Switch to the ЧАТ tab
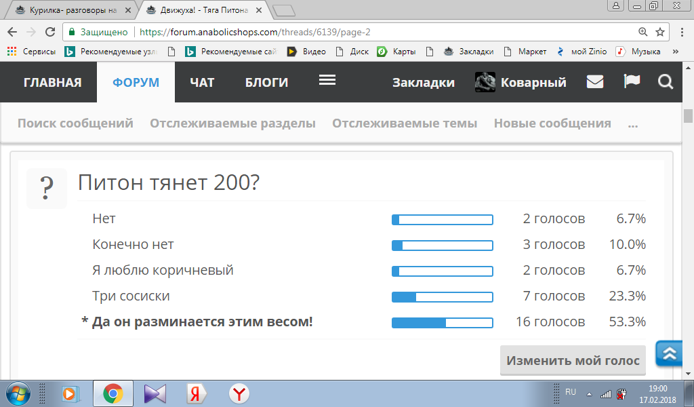This screenshot has width=694, height=407. [202, 82]
